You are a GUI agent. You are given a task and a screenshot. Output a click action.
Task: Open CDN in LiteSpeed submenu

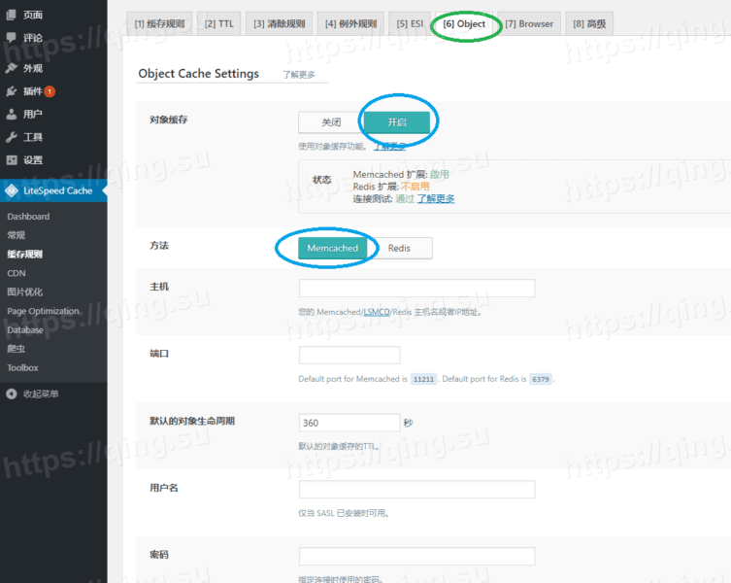click(17, 274)
